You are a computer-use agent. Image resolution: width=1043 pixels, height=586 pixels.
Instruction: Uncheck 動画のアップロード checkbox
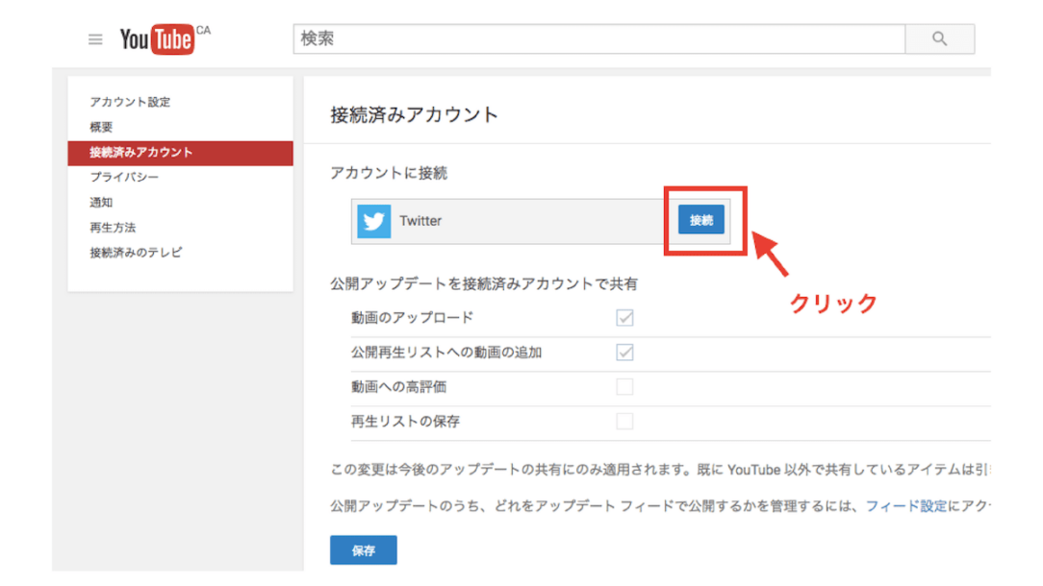tap(624, 318)
